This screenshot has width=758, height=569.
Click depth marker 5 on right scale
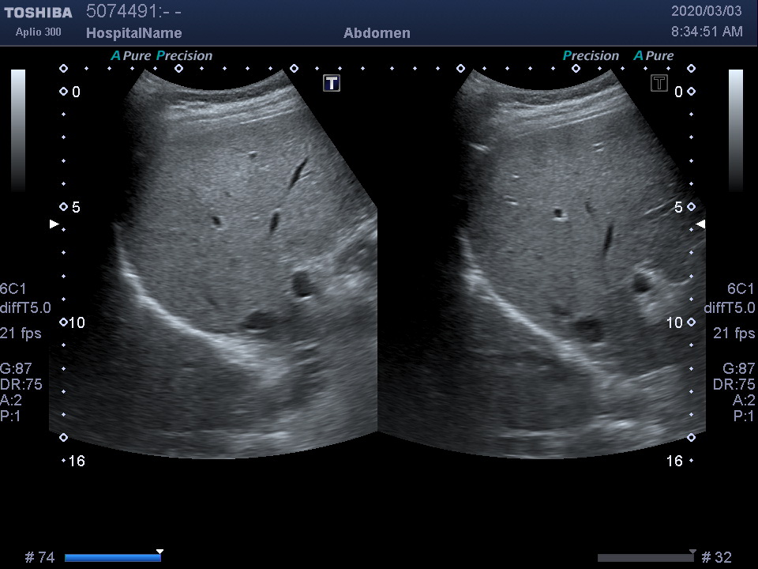pyautogui.click(x=678, y=207)
